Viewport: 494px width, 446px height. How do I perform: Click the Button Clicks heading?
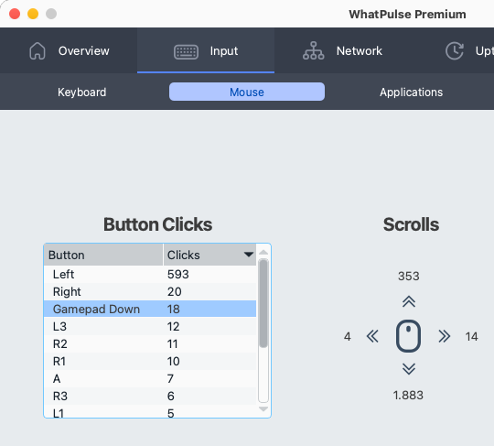pyautogui.click(x=157, y=224)
